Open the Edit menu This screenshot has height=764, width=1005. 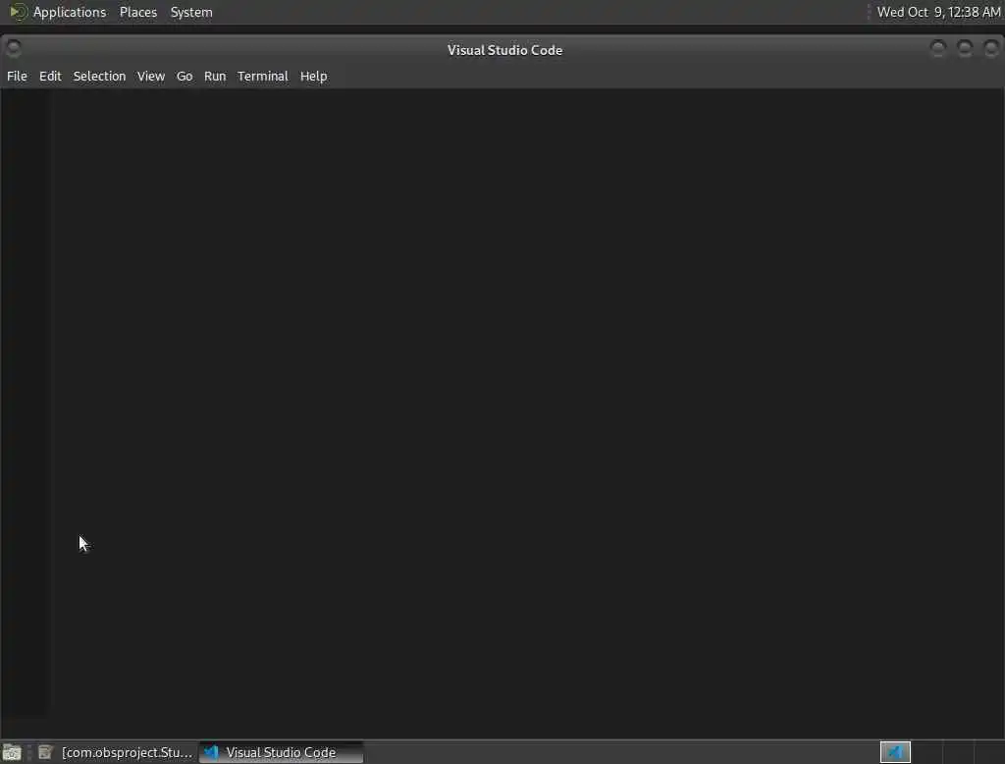click(50, 76)
